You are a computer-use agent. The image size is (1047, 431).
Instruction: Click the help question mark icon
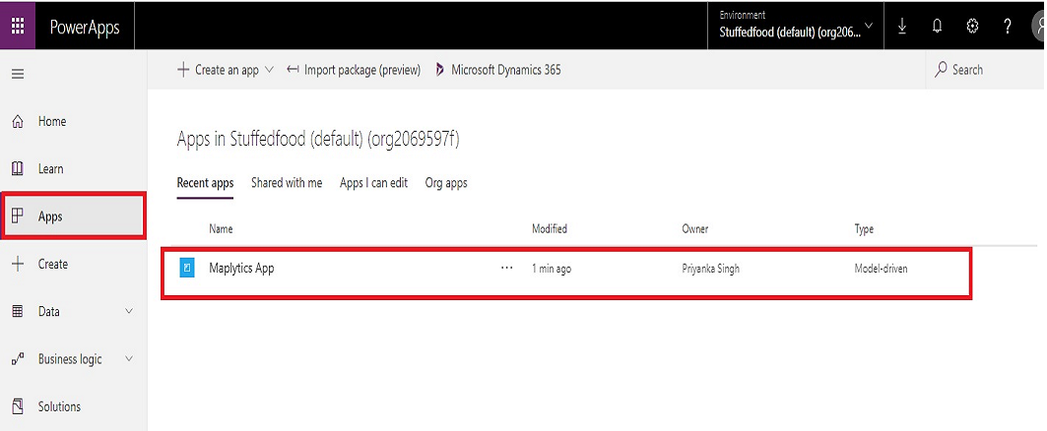pyautogui.click(x=1008, y=26)
